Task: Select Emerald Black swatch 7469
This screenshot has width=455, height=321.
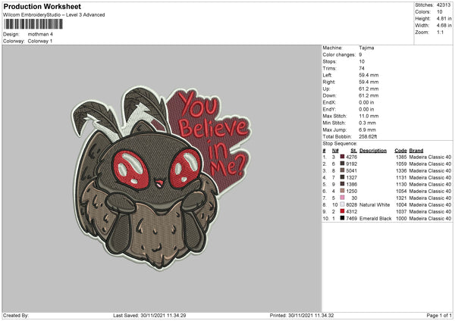Action: click(x=343, y=218)
